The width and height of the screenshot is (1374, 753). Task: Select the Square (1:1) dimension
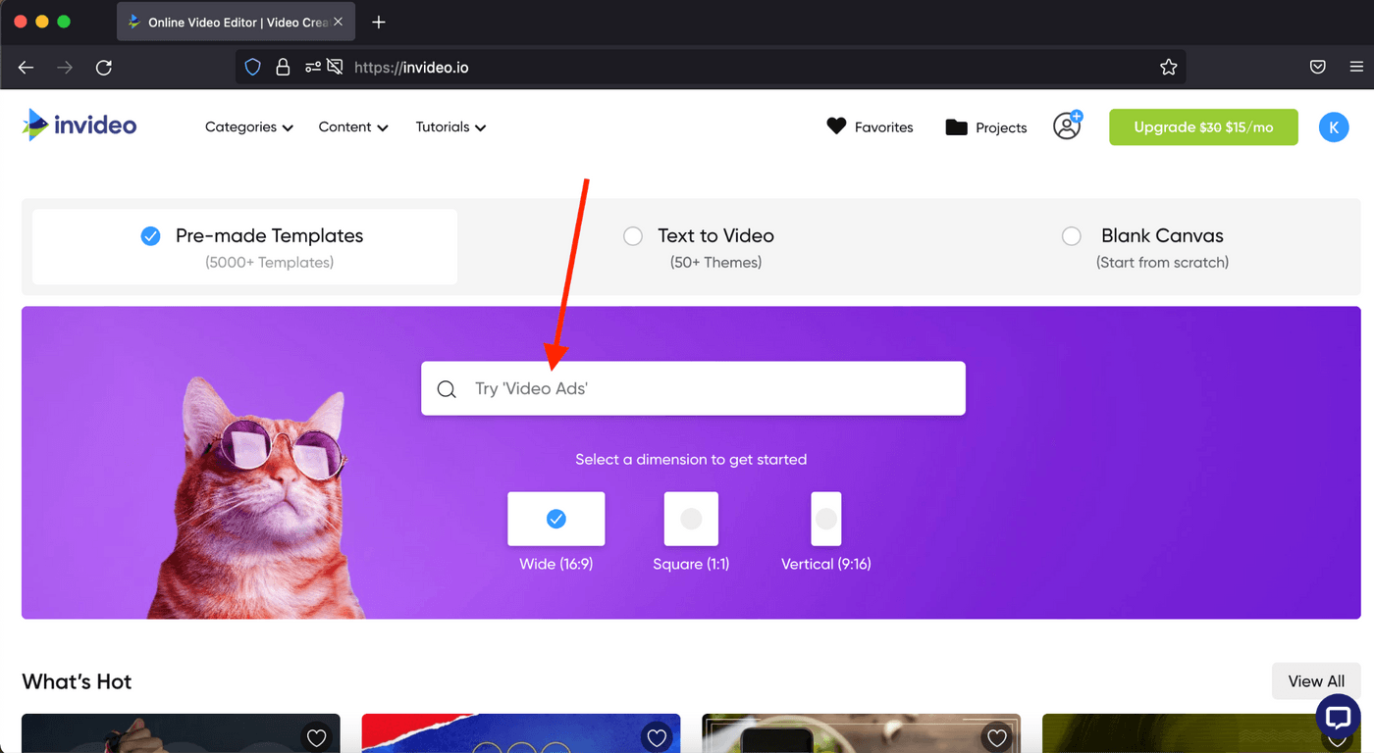691,519
